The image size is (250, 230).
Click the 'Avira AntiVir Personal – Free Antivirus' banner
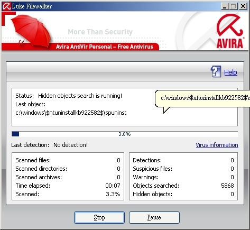(x=105, y=47)
